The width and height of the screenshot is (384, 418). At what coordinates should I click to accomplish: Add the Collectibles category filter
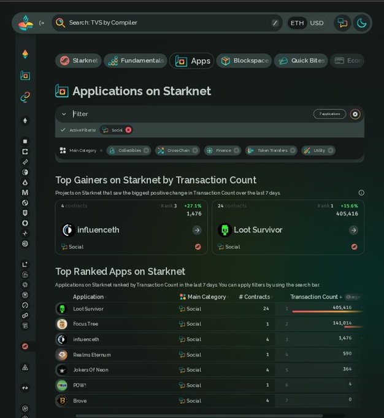click(129, 151)
